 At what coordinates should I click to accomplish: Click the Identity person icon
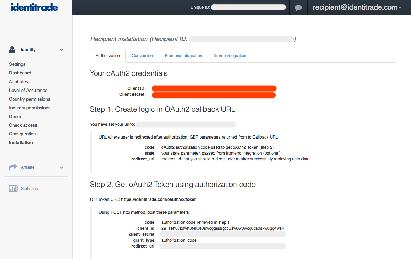12,49
